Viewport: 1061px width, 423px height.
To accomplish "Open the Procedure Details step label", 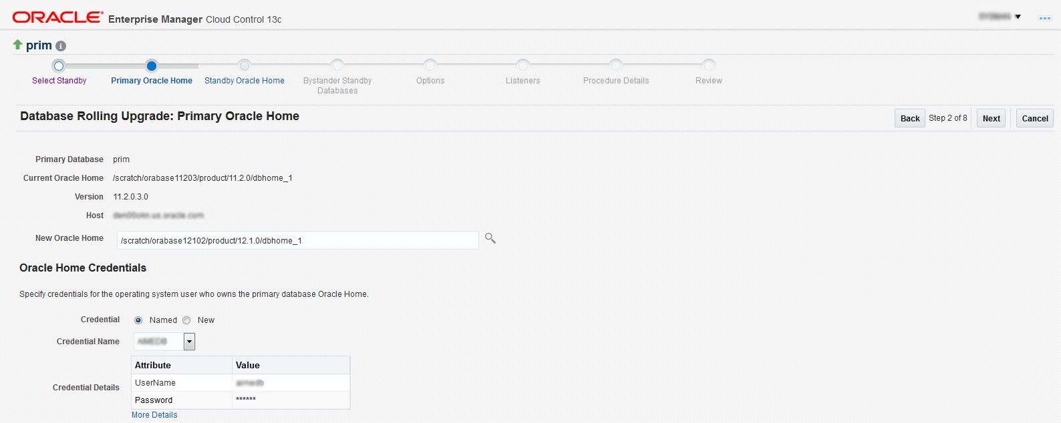I will pos(616,81).
